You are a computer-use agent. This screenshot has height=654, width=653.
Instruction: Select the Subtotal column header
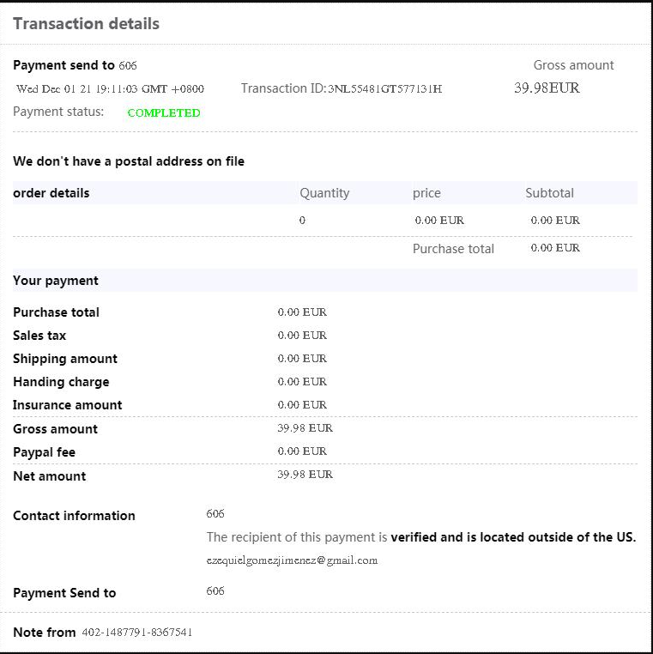coord(549,193)
